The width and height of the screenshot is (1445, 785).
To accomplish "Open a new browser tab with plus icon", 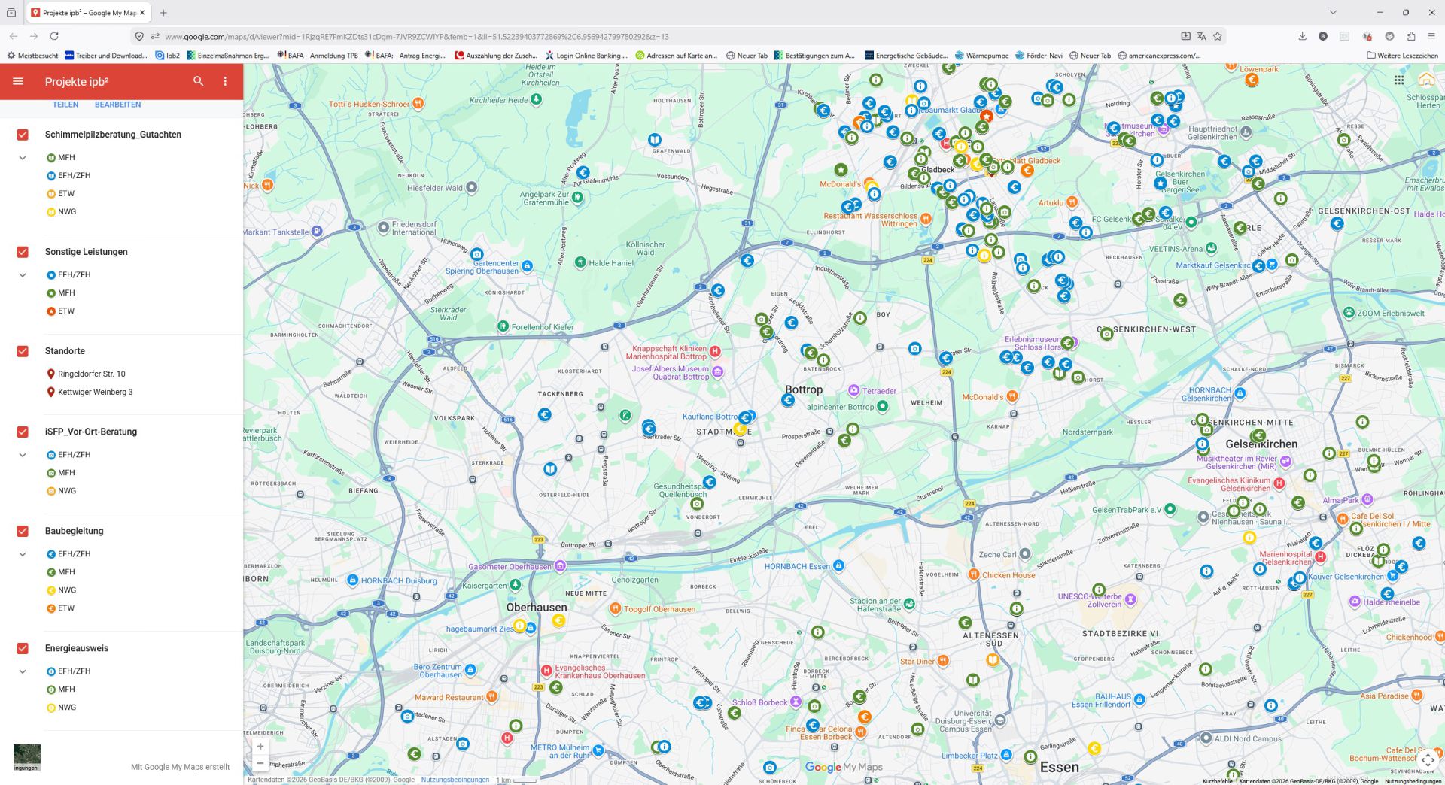I will coord(163,12).
